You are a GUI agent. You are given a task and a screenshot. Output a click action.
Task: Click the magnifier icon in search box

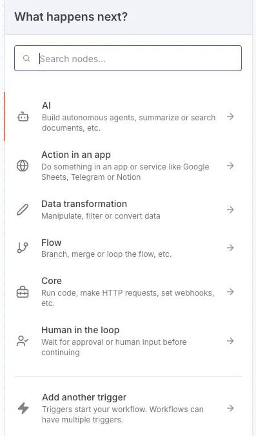point(26,58)
